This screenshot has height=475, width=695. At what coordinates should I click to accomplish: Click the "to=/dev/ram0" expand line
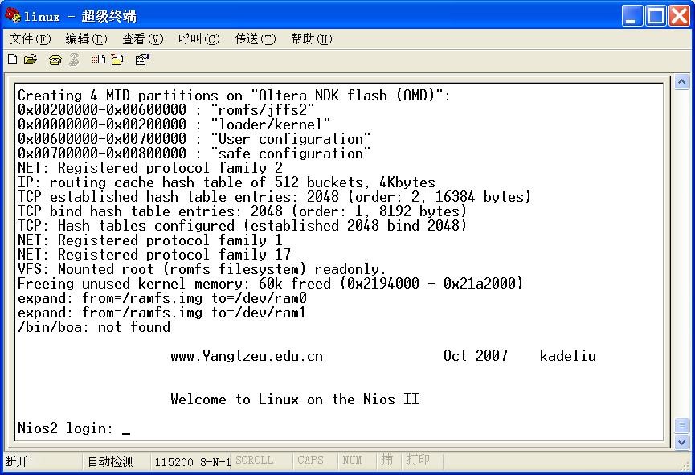(x=162, y=298)
